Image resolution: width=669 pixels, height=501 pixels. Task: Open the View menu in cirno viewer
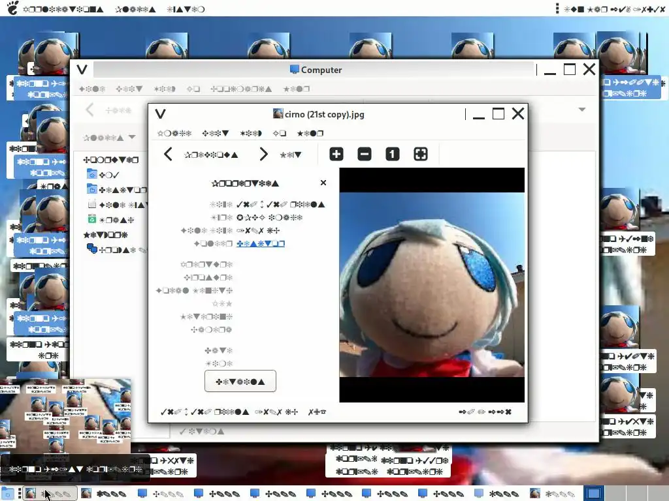click(250, 133)
